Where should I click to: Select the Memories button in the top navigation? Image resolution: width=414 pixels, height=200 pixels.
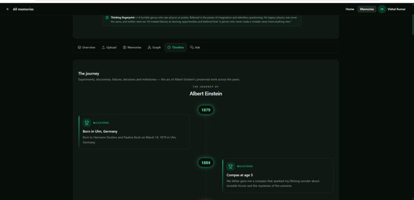pyautogui.click(x=367, y=9)
